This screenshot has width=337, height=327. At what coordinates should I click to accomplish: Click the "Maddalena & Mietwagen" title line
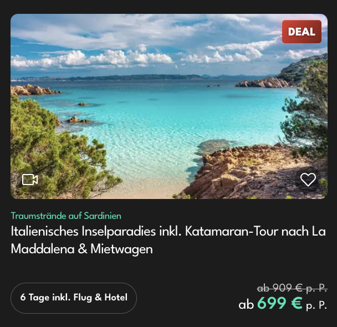tap(81, 249)
